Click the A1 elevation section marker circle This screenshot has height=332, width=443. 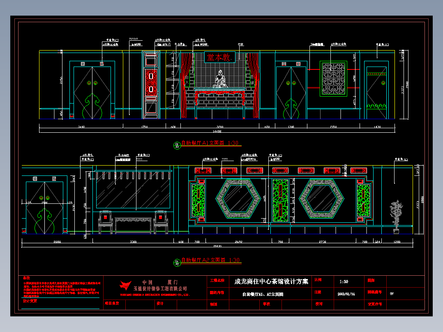pos(177,145)
